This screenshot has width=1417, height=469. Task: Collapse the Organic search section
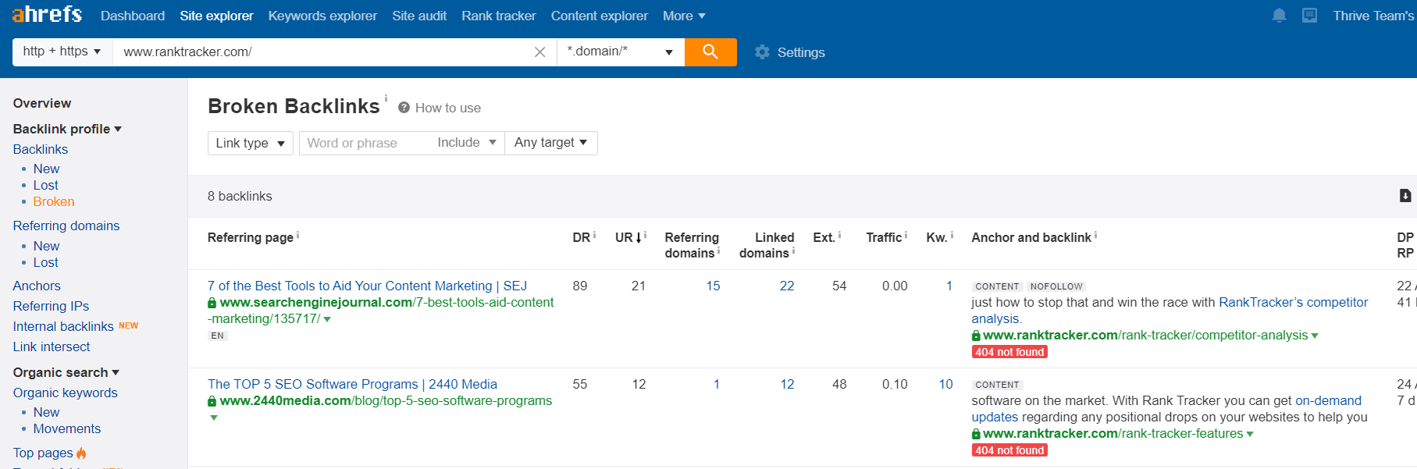coord(66,372)
